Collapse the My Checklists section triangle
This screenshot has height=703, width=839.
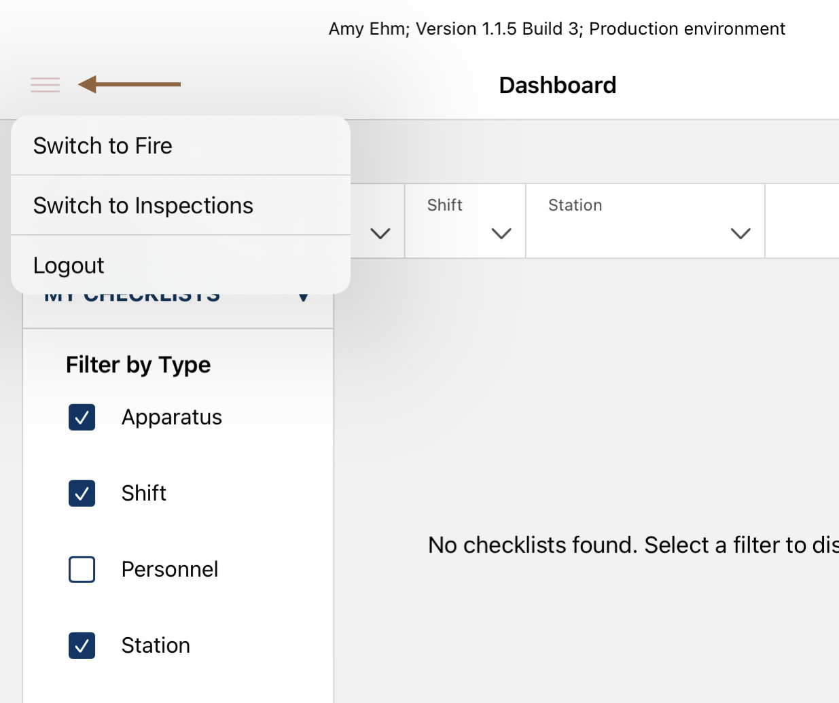(x=304, y=297)
